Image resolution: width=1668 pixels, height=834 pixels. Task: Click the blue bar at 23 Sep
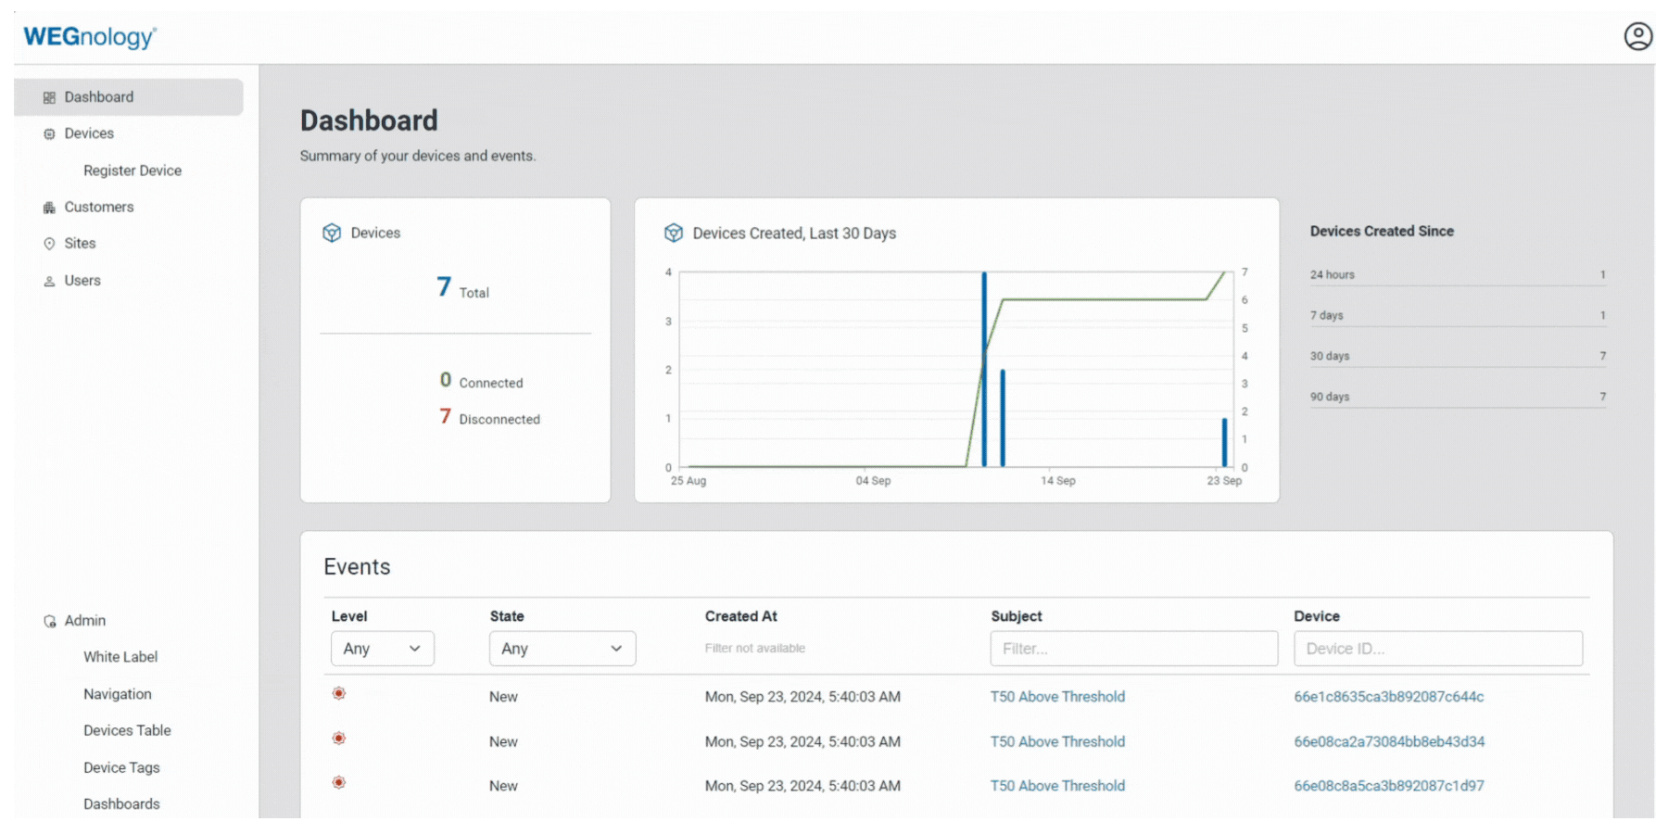(x=1224, y=443)
